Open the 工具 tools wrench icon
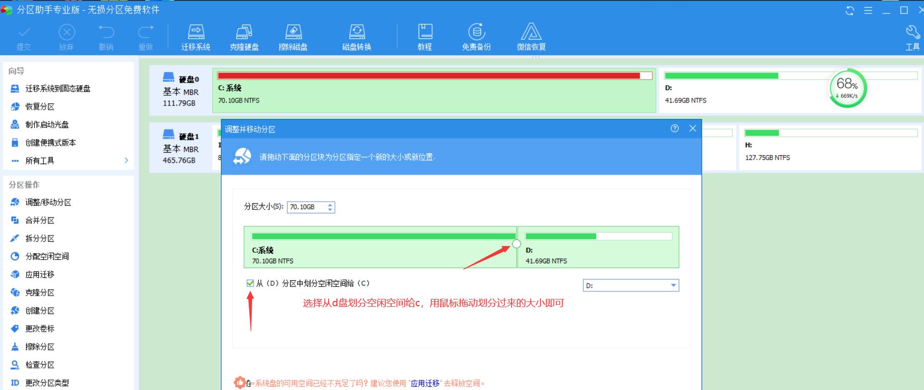924x390 pixels. coord(912,38)
